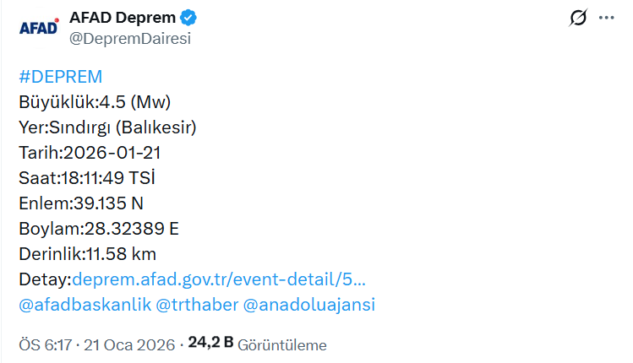Click the AFAD logo profile avatar

[x=39, y=27]
